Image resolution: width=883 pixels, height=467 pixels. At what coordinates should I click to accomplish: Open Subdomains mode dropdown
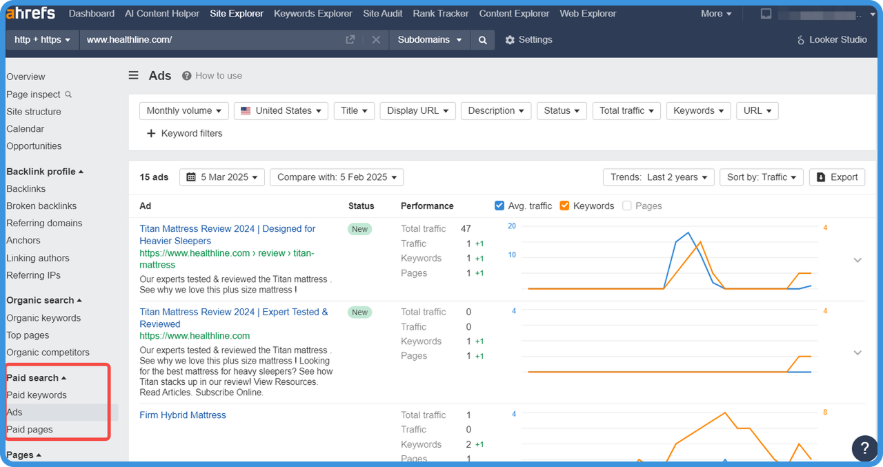coord(430,40)
